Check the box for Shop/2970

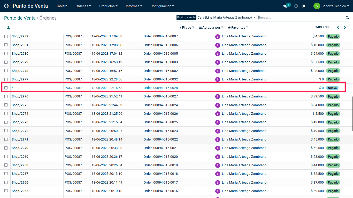click(6, 148)
